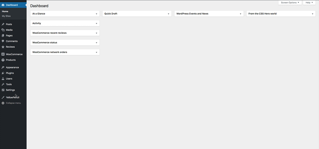Image resolution: width=319 pixels, height=149 pixels.
Task: Expand the WooCommerce status arrow
Action: [96, 43]
